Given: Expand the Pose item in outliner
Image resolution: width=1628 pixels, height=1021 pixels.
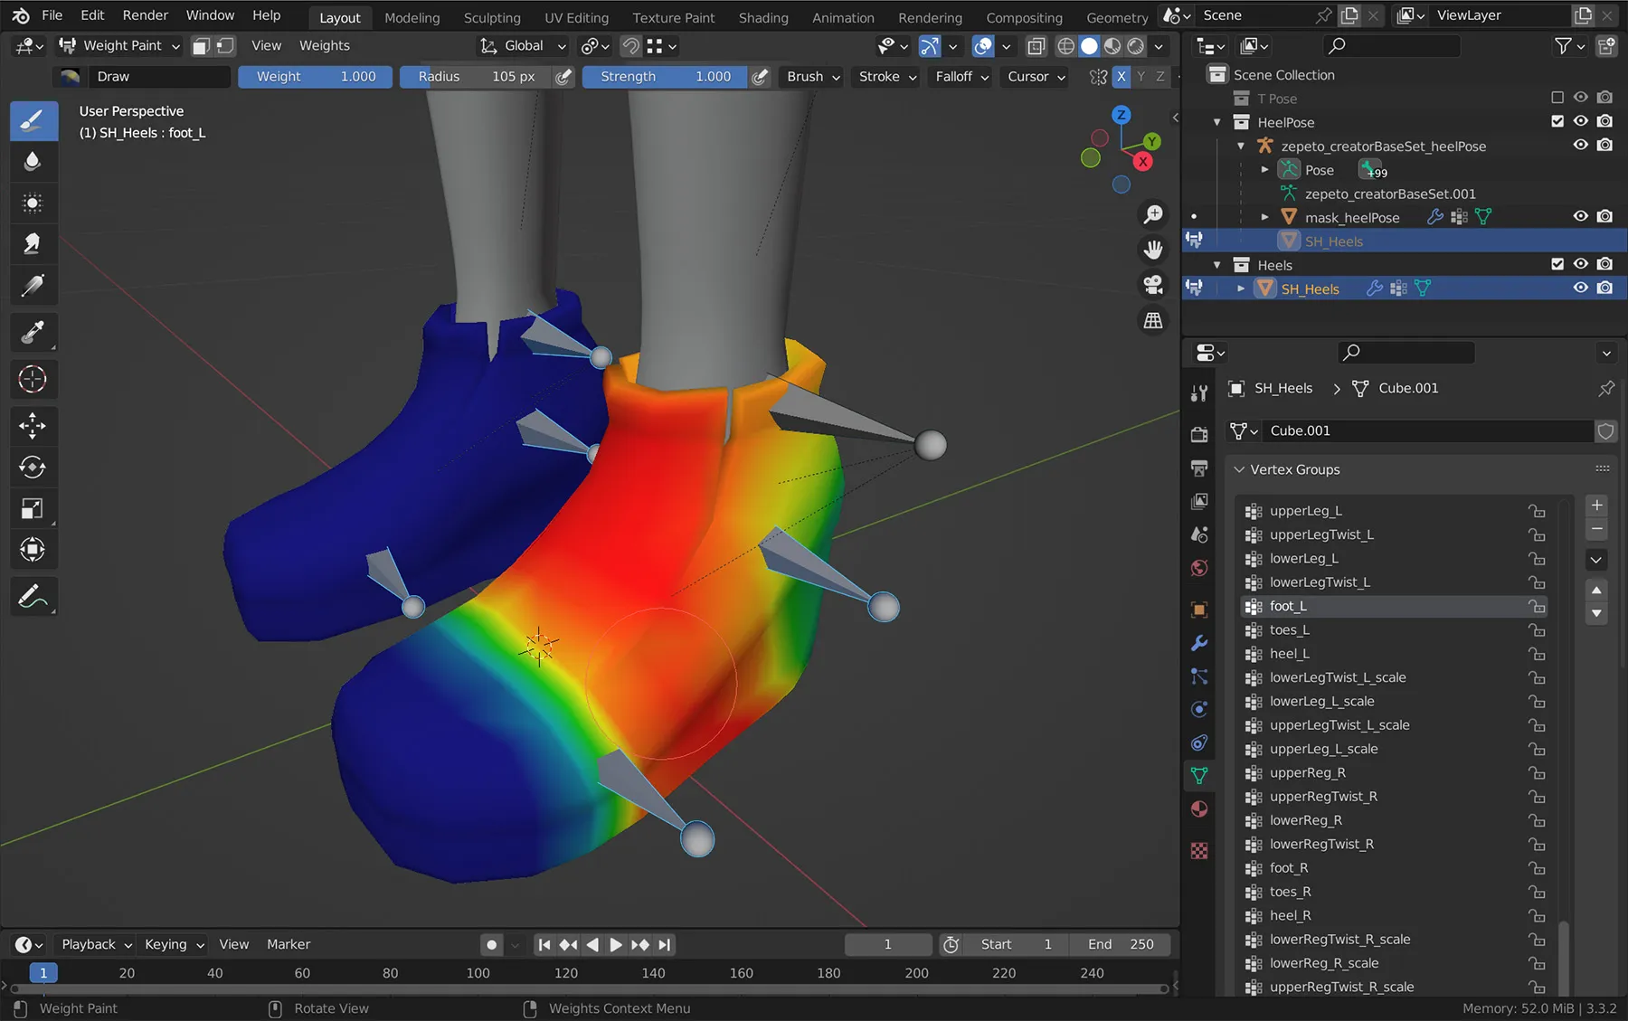Looking at the screenshot, I should click(1264, 169).
